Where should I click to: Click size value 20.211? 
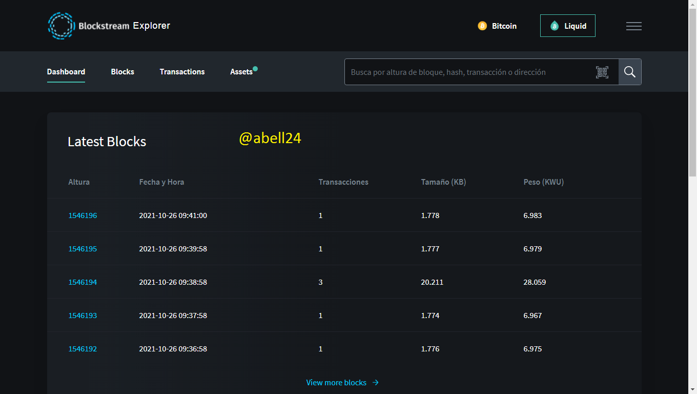coord(432,282)
